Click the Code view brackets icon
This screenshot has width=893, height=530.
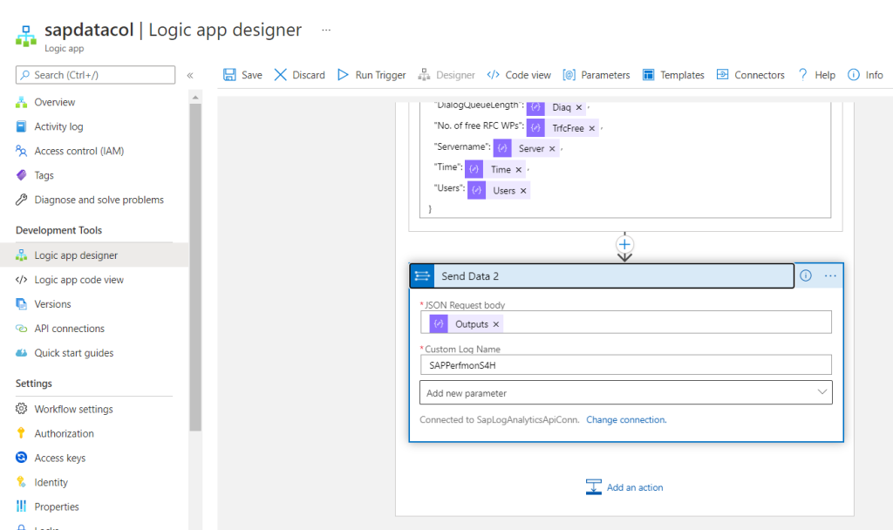[494, 75]
